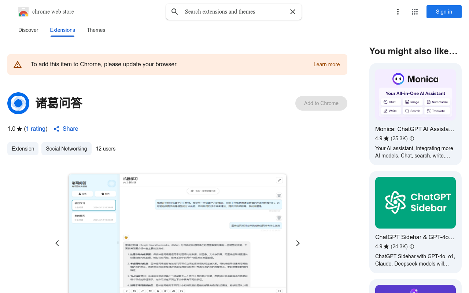This screenshot has width=469, height=293.
Task: Select the Social Networking category chip
Action: pyautogui.click(x=66, y=149)
